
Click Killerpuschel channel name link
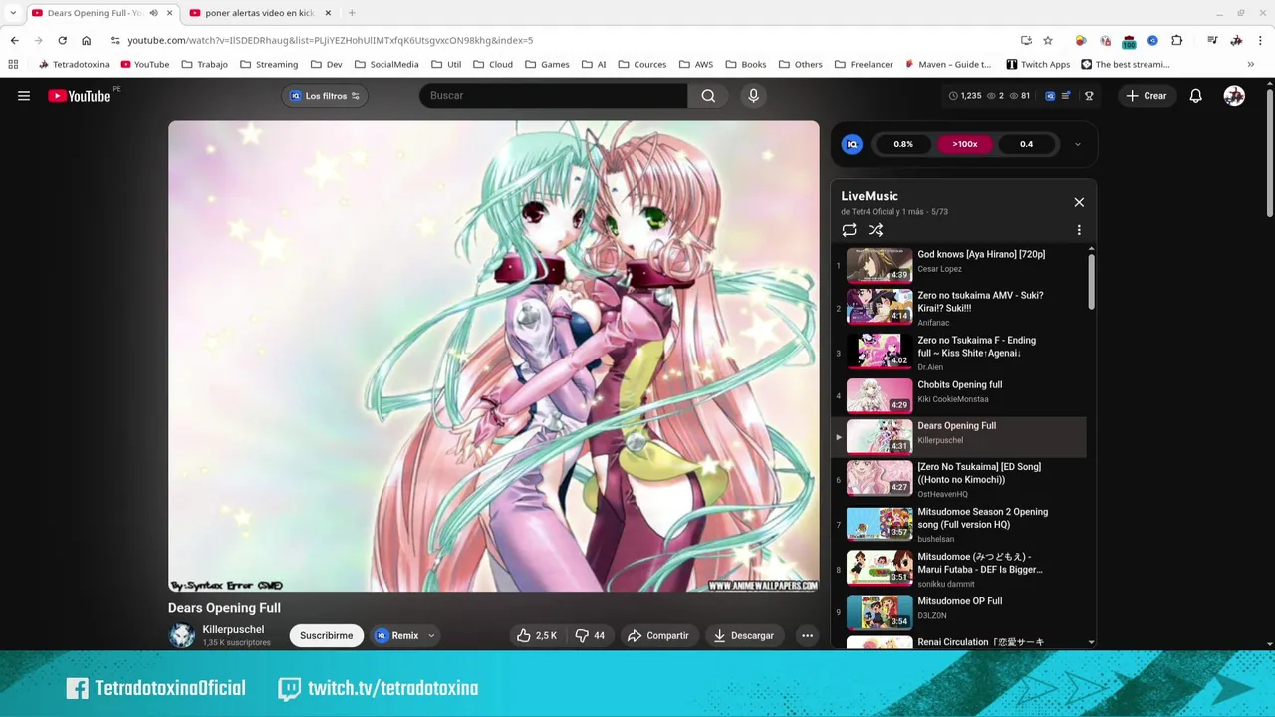(233, 629)
